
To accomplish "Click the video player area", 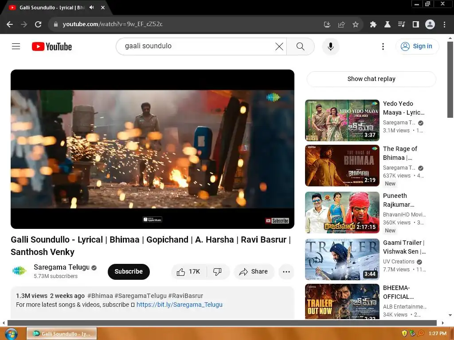I will tap(153, 149).
